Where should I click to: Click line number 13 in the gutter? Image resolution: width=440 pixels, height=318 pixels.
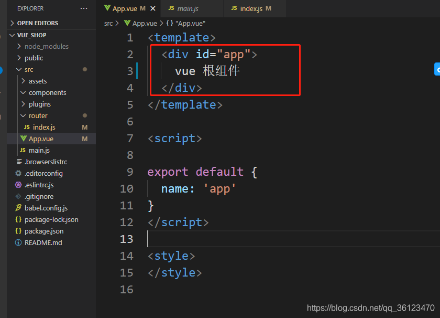coord(127,239)
